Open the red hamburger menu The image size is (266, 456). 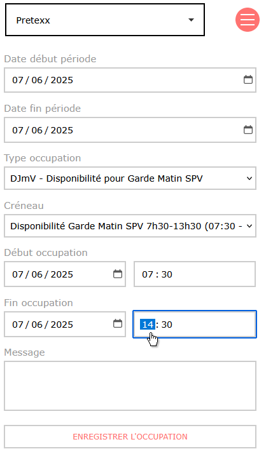click(248, 20)
